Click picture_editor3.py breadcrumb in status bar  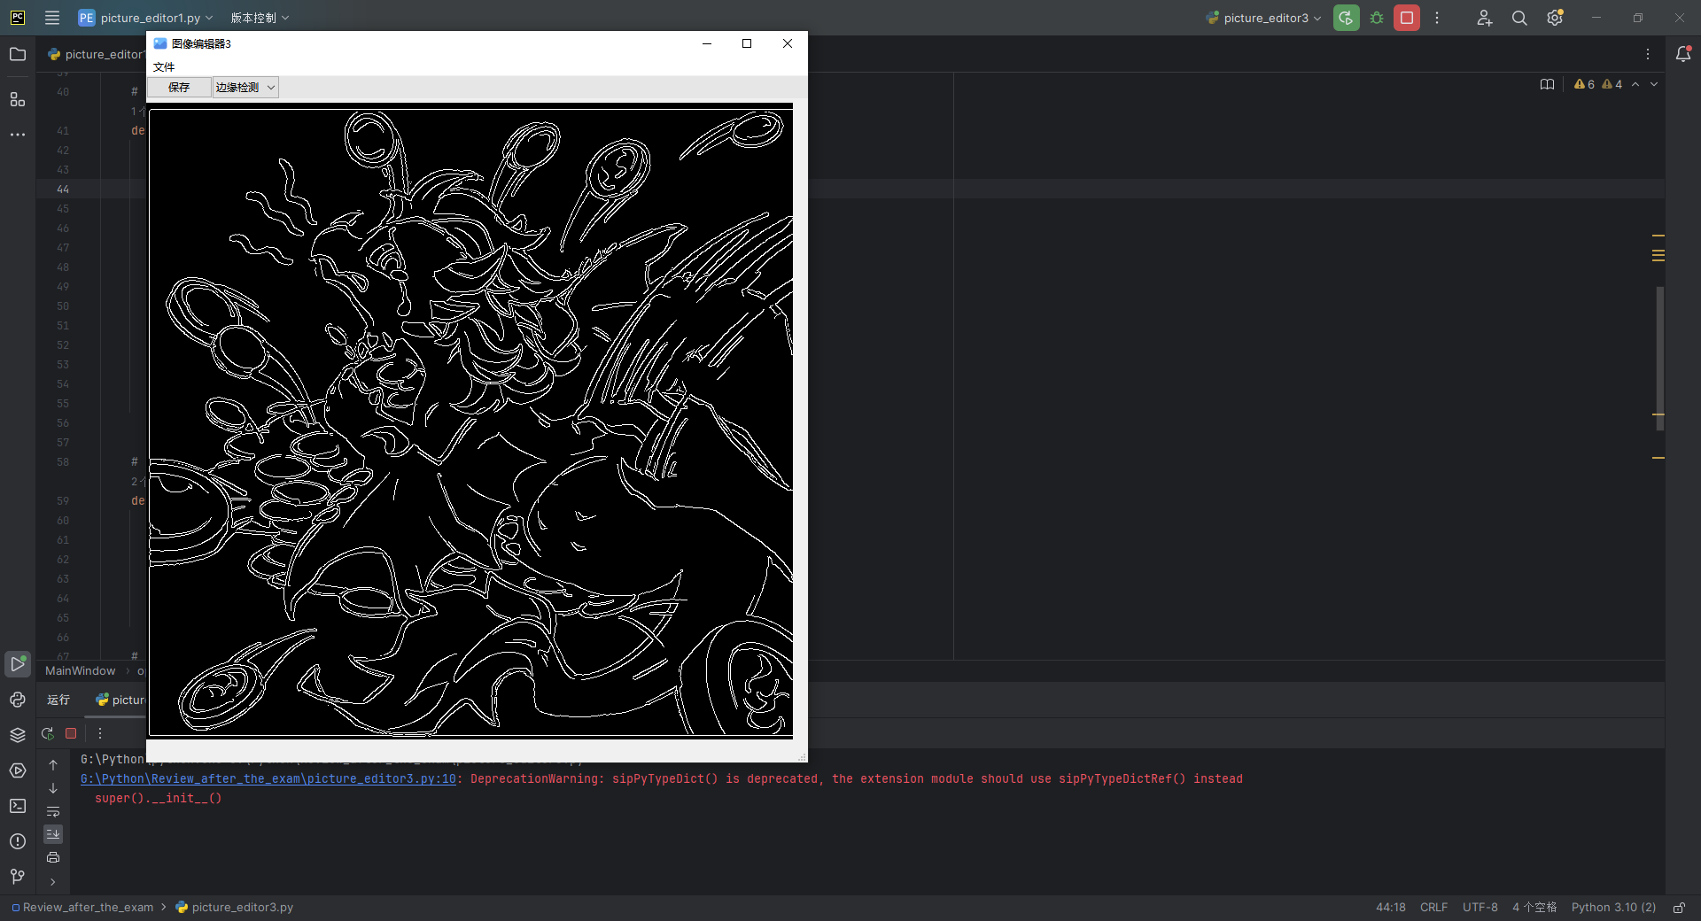(x=235, y=908)
